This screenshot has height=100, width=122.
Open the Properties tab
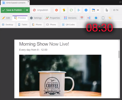[53, 18]
